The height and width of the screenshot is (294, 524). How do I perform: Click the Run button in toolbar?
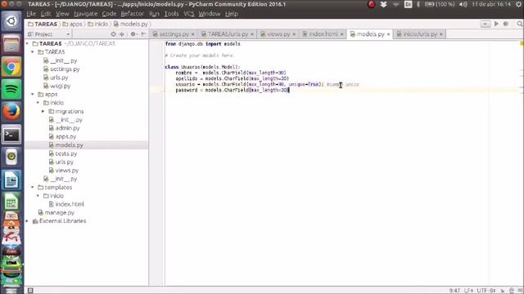click(x=497, y=24)
